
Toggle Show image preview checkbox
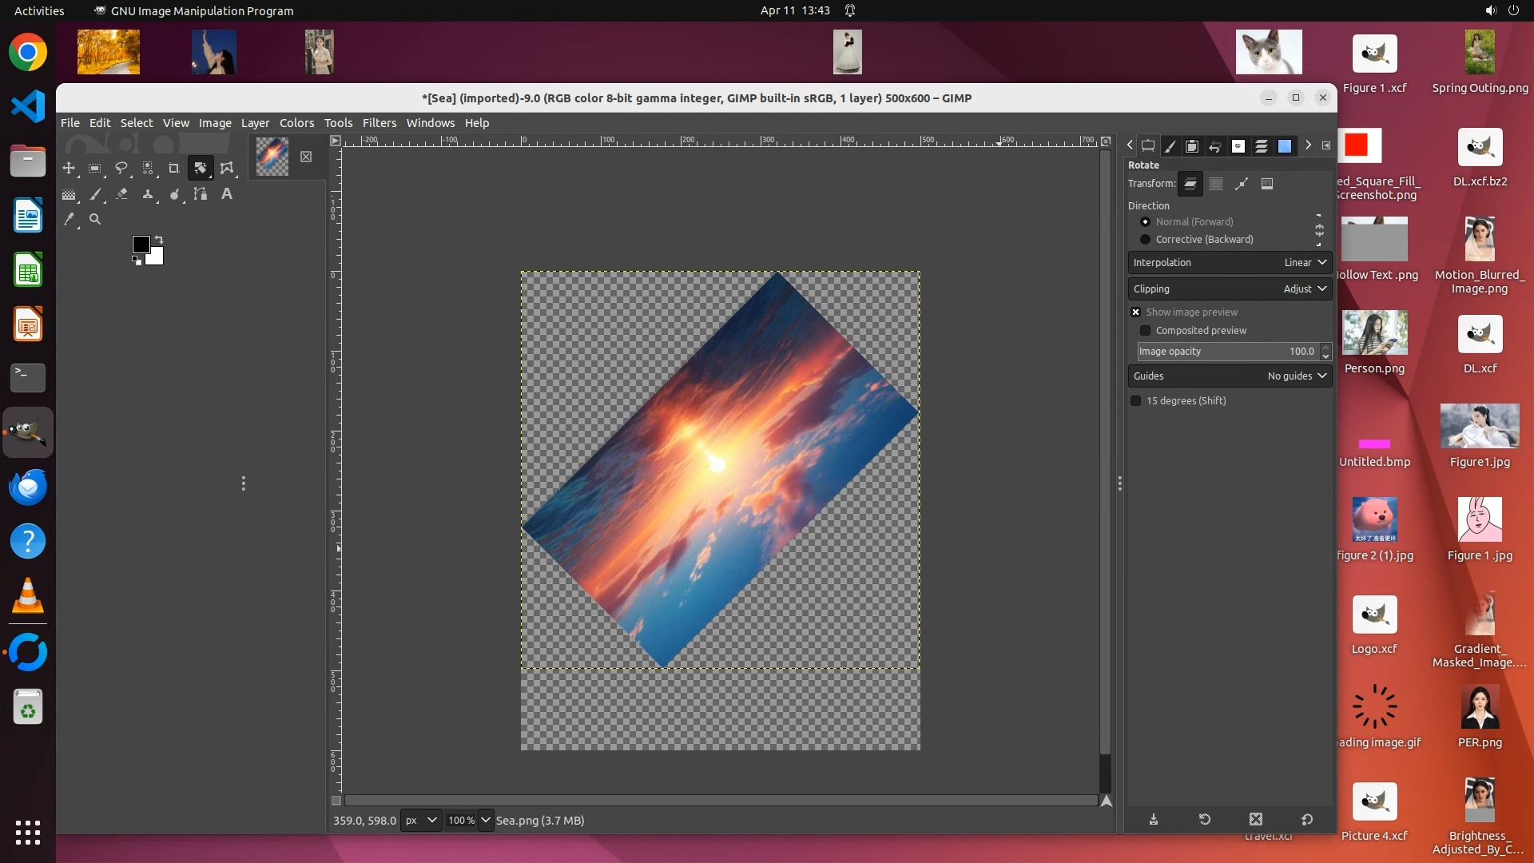1136,312
